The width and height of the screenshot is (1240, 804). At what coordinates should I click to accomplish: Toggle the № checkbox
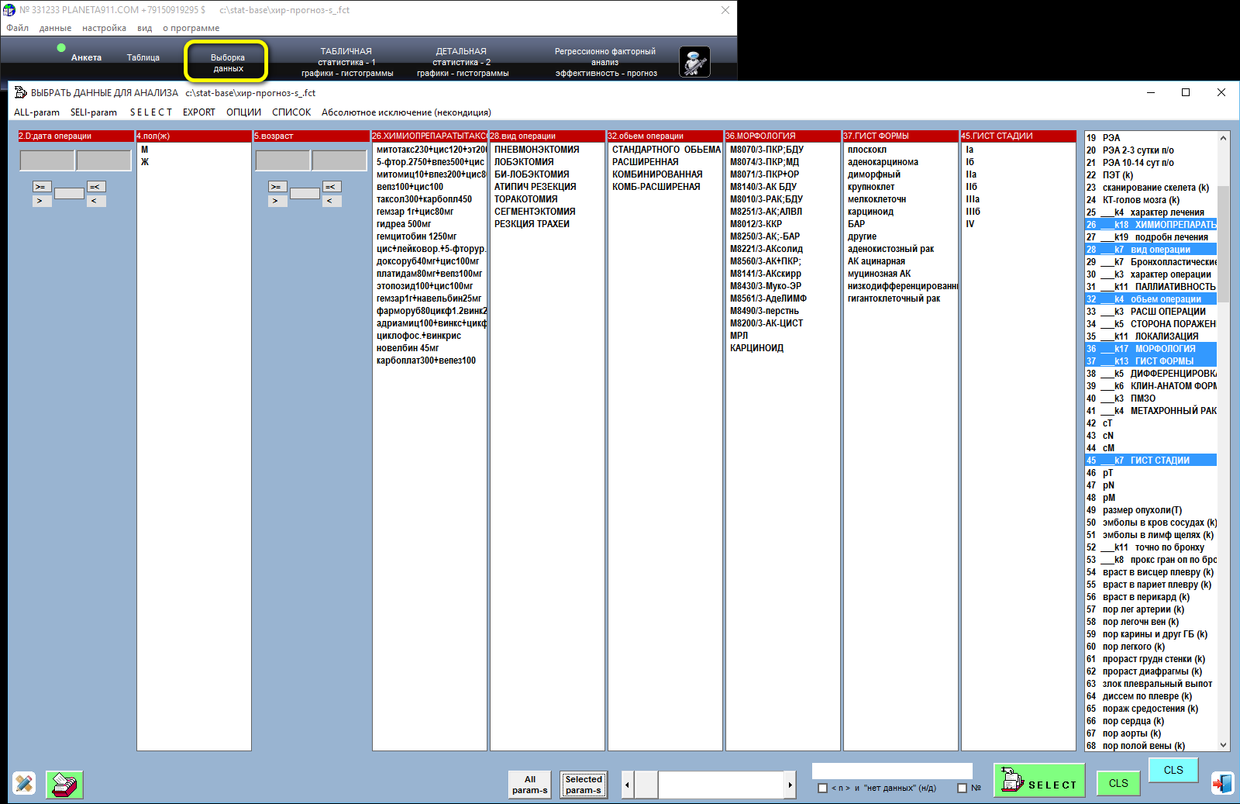[962, 788]
